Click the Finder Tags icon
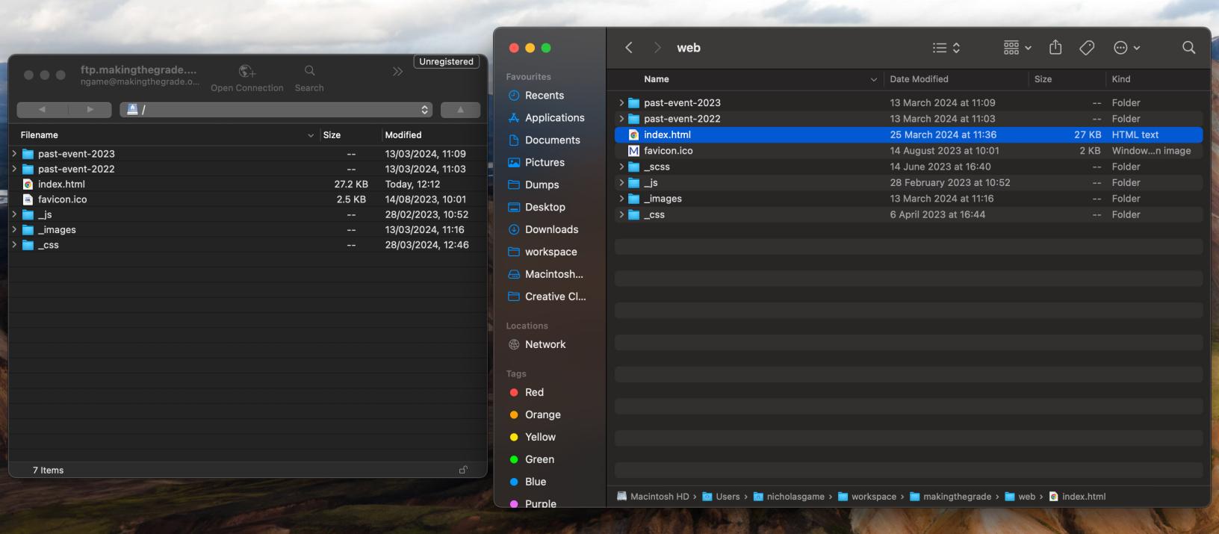Viewport: 1219px width, 534px height. point(1088,48)
